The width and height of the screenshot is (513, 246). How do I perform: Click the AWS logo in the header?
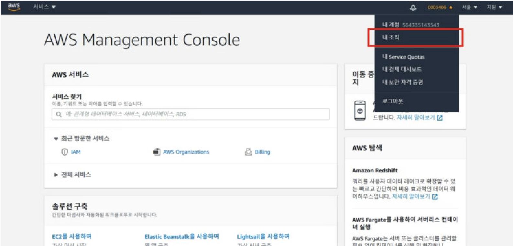[x=14, y=7]
